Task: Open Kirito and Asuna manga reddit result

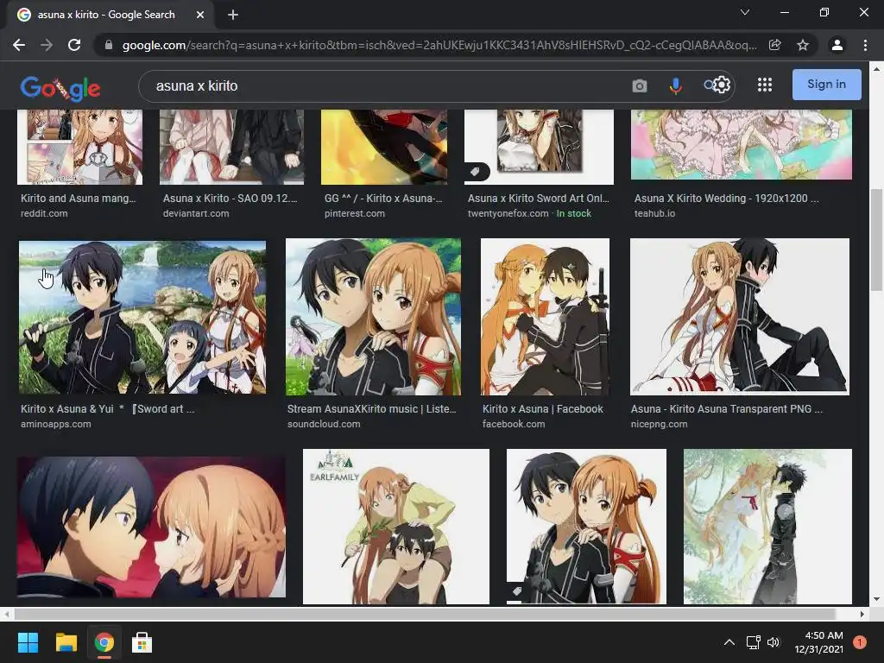Action: [x=78, y=199]
